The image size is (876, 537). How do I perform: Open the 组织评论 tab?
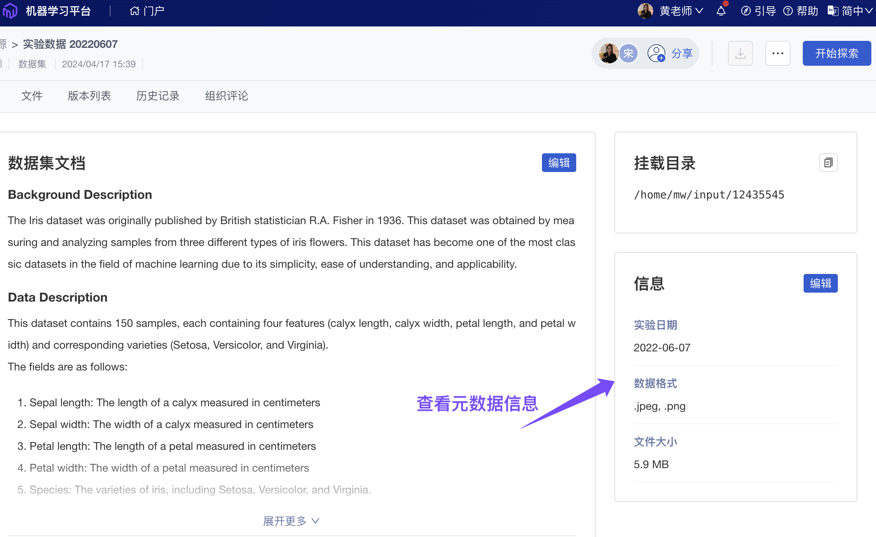(226, 96)
